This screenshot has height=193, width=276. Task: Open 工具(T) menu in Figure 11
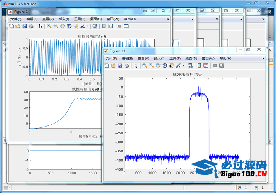(x=175, y=58)
